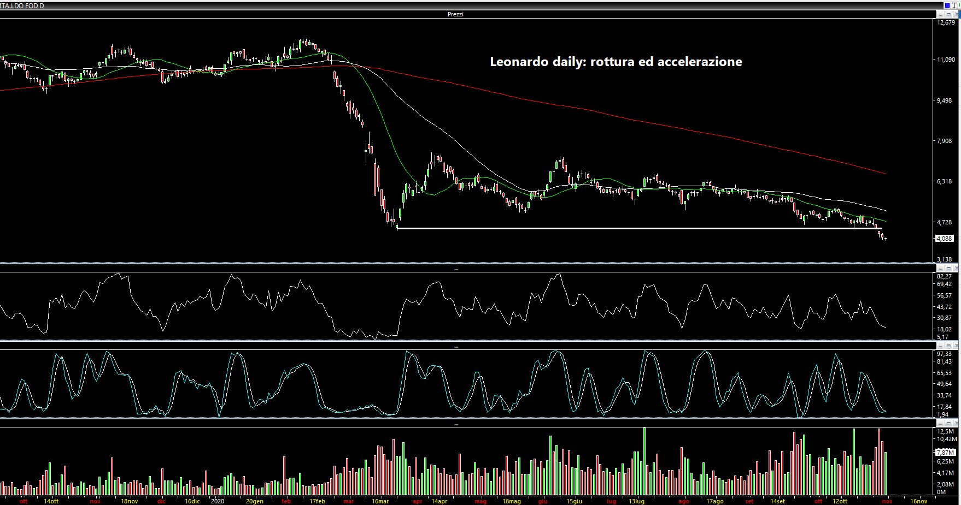The image size is (961, 505).
Task: Maximize the stochastic indicator panel
Action: [948, 346]
